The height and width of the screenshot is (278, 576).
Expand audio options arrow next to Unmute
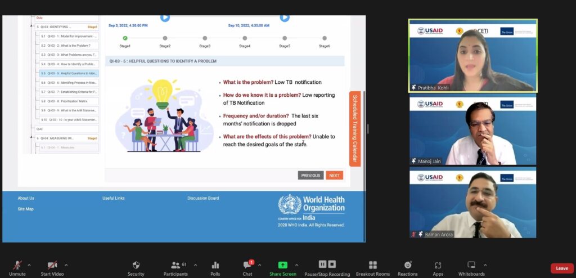click(29, 264)
